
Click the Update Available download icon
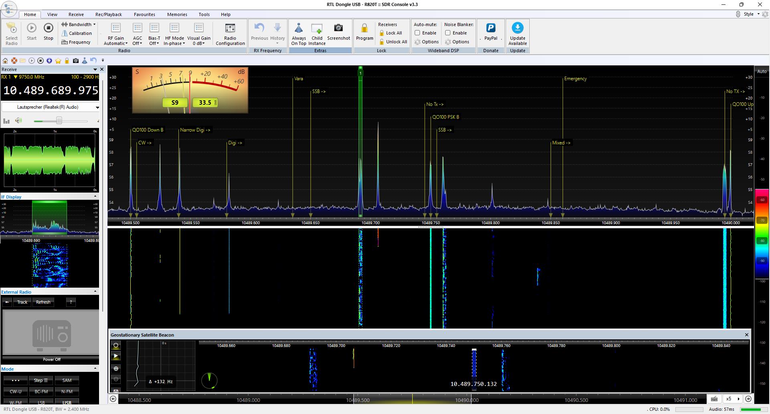517,28
